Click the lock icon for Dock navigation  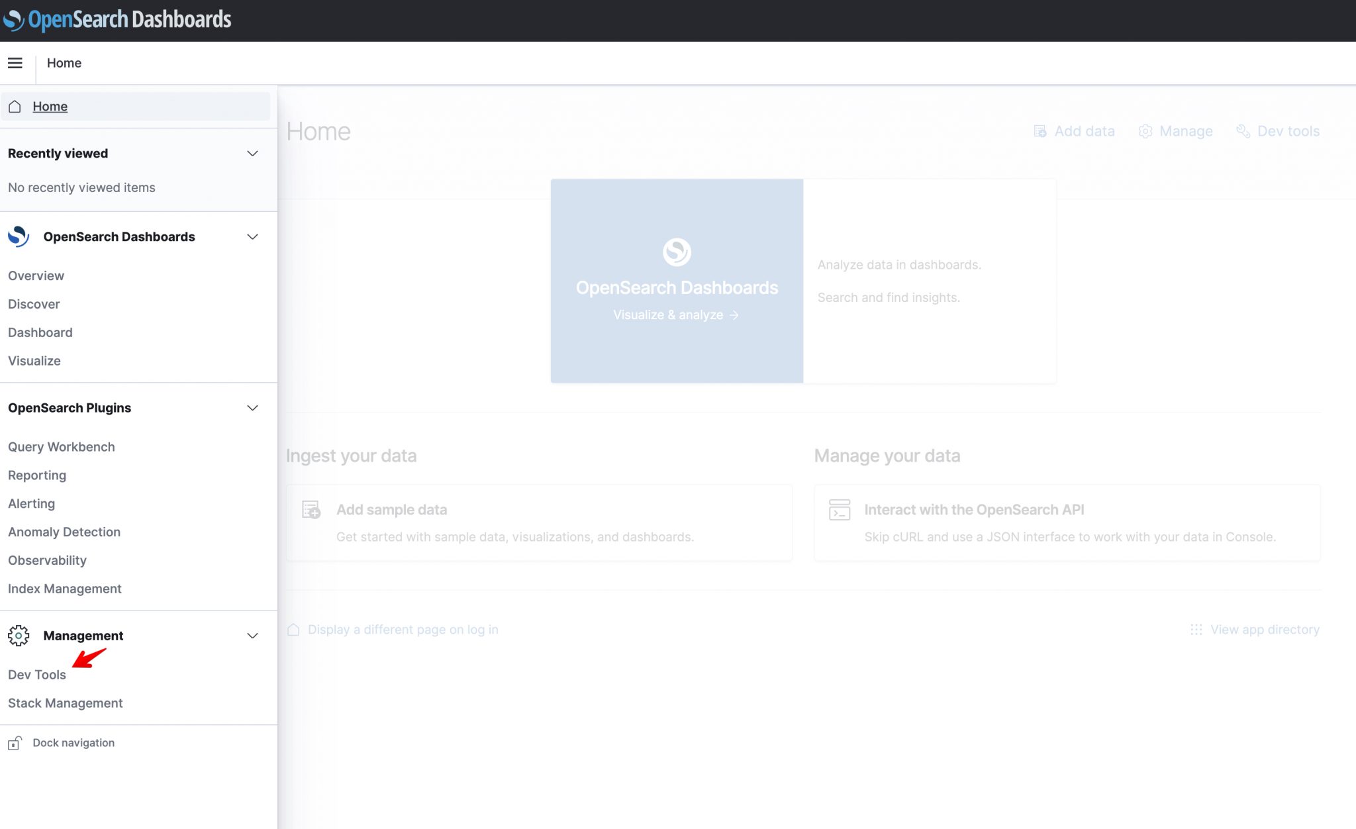[x=15, y=743]
